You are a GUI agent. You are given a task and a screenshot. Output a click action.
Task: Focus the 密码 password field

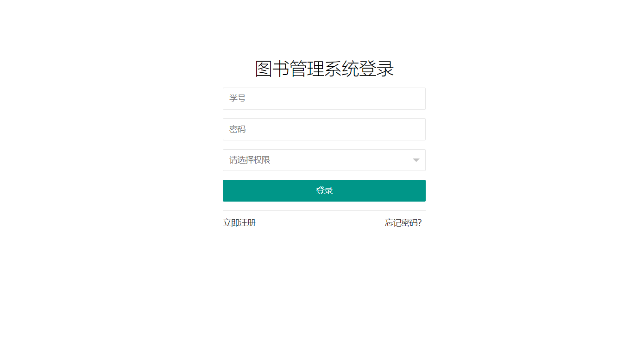pos(324,129)
